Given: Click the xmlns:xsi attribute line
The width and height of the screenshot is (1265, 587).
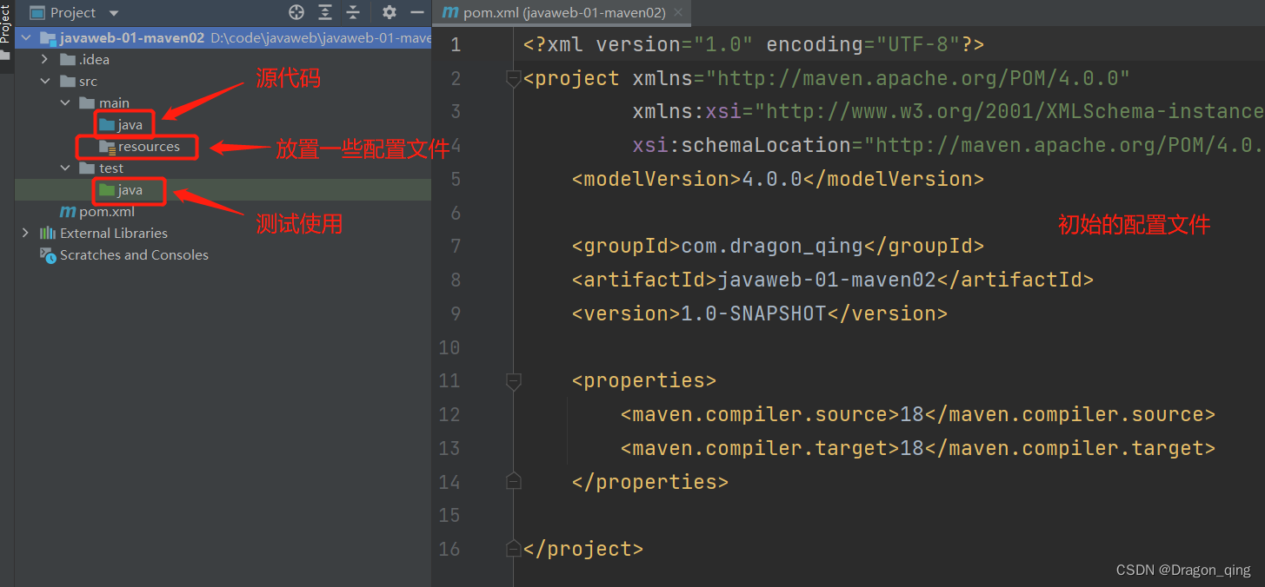Looking at the screenshot, I should 948,111.
